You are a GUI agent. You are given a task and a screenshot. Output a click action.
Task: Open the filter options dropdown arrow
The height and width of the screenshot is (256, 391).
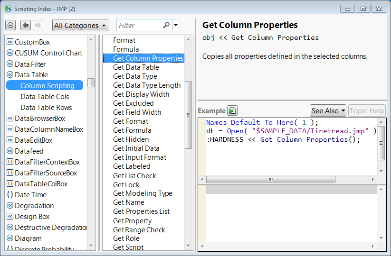pos(176,25)
